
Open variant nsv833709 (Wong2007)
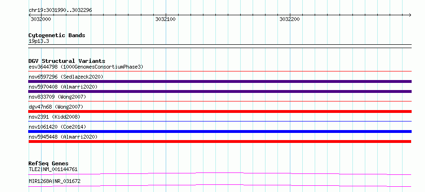pyautogui.click(x=57, y=97)
